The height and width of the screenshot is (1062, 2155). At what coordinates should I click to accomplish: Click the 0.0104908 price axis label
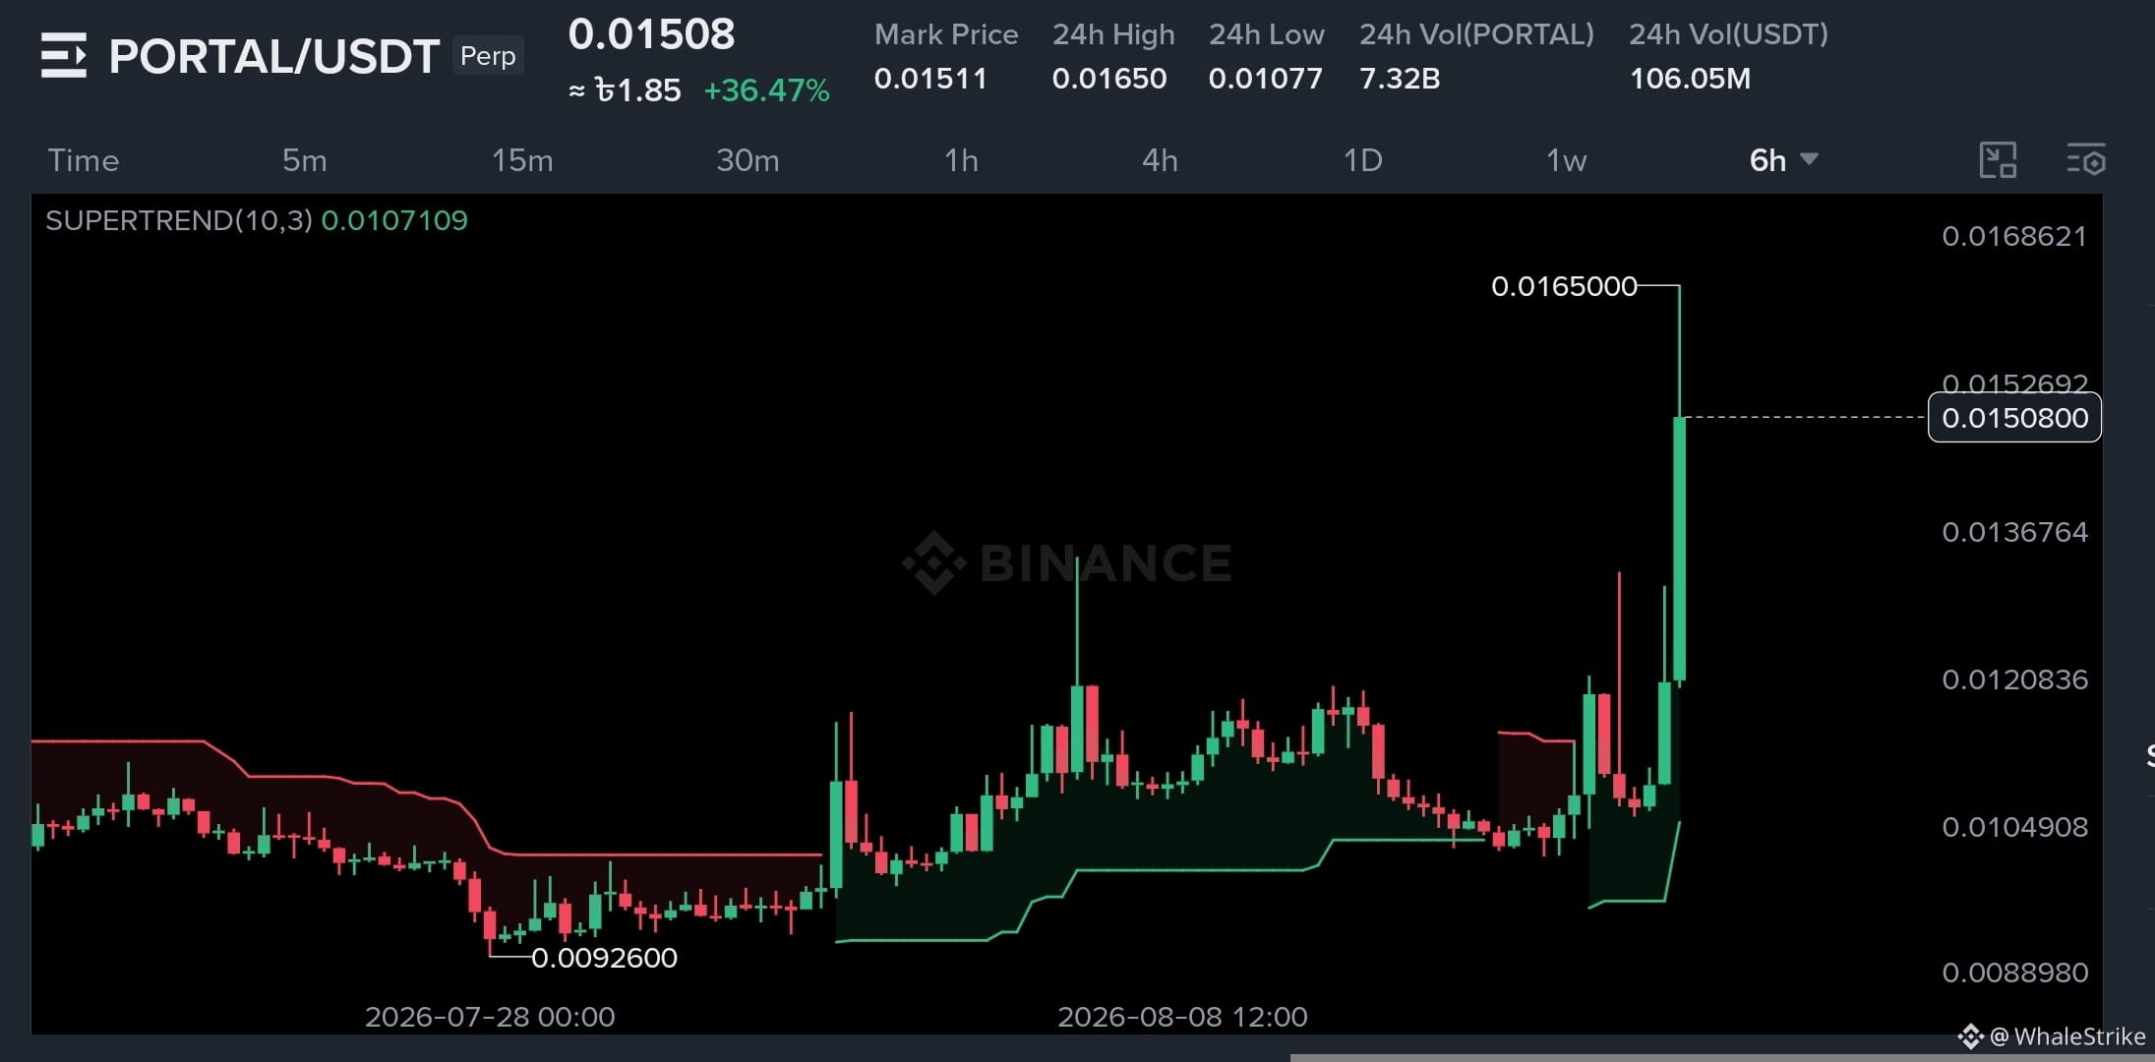click(x=2014, y=827)
